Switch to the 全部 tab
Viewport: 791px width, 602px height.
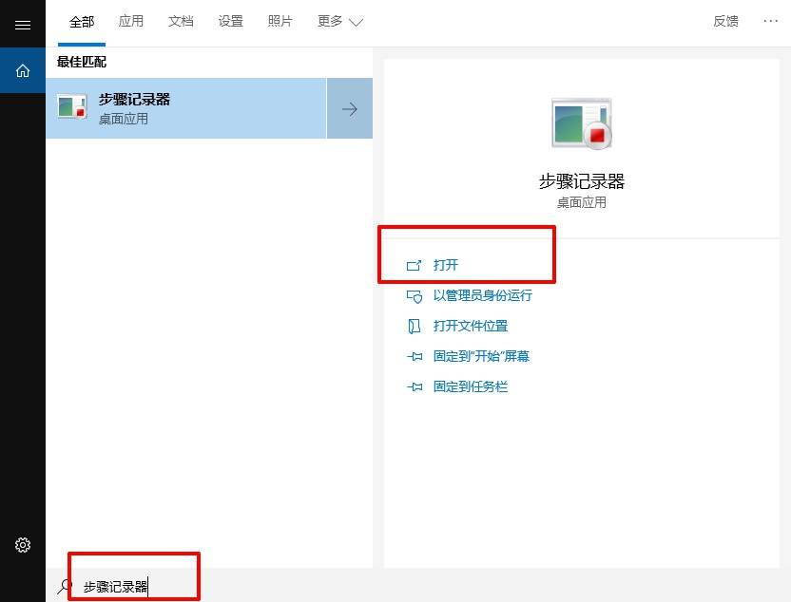click(82, 22)
